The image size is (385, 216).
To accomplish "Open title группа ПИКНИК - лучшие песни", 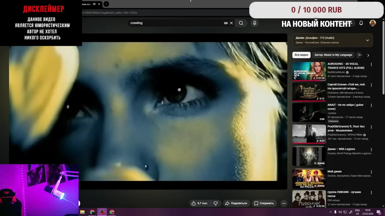I will (x=344, y=194).
